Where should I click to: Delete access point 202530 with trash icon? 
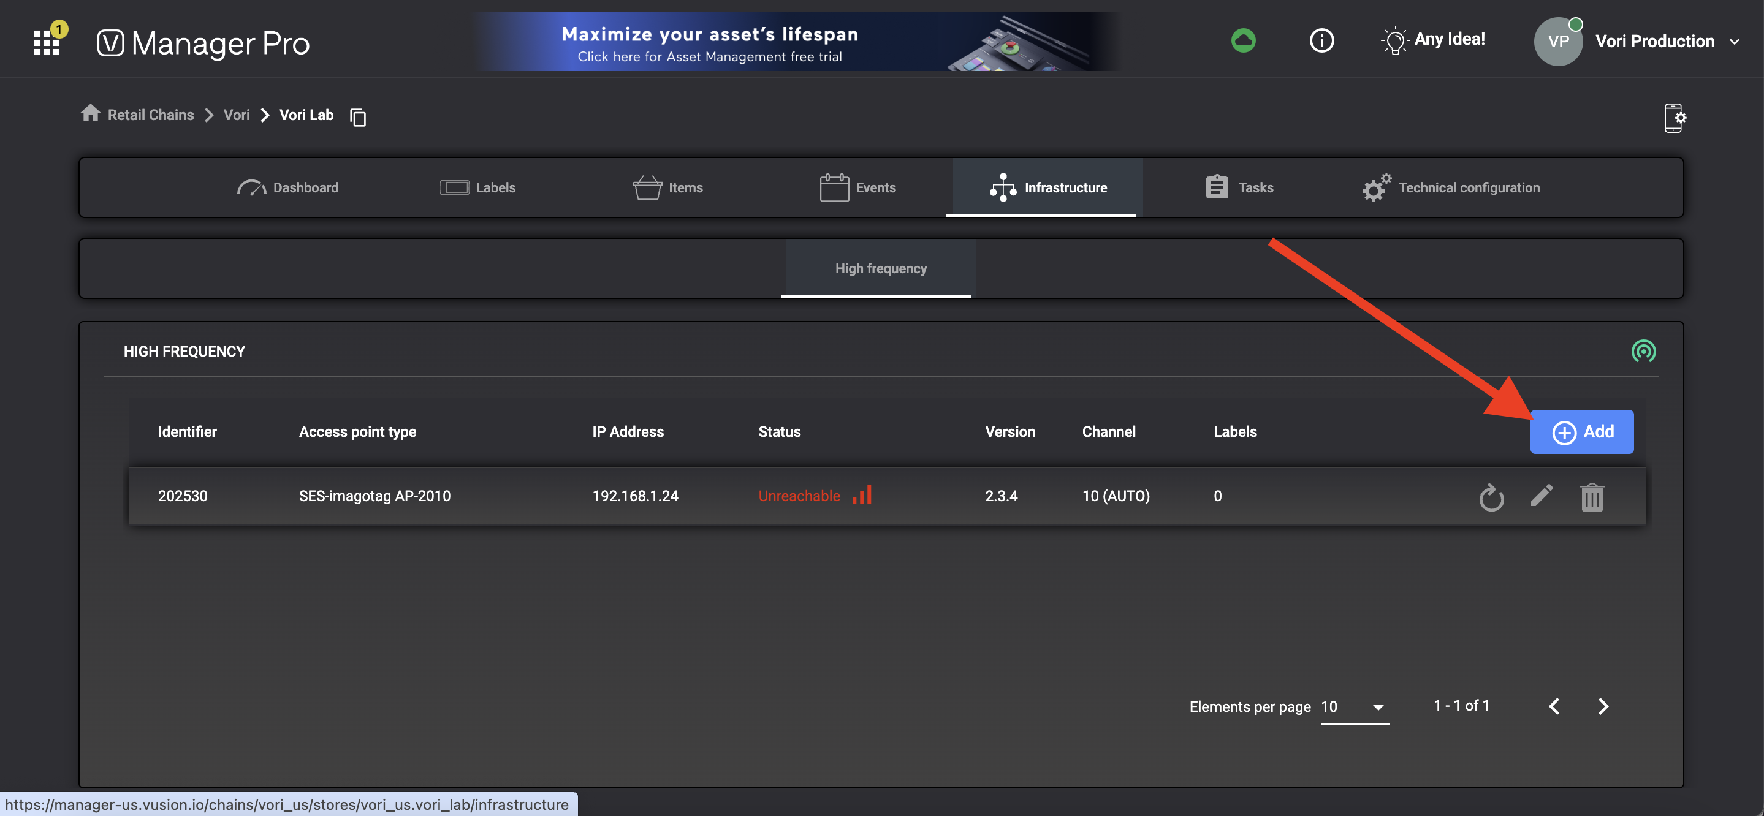click(1591, 497)
